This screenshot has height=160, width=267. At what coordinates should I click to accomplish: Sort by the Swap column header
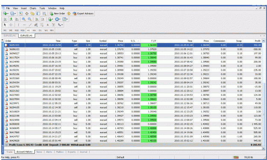(235, 41)
